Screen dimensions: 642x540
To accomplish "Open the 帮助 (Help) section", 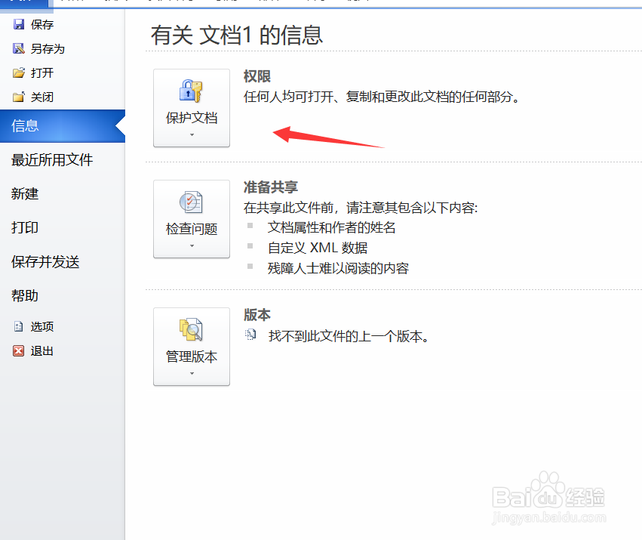I will pyautogui.click(x=24, y=295).
